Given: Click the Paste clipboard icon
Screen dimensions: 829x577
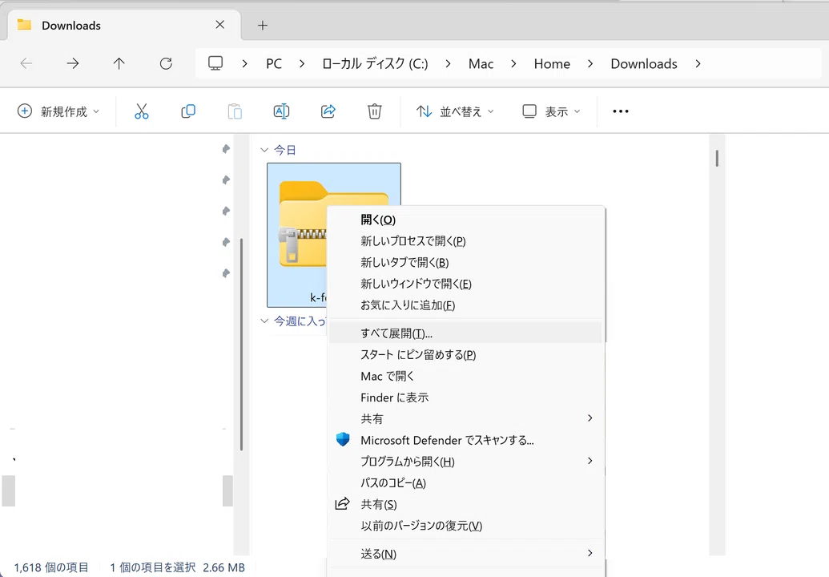Looking at the screenshot, I should tap(235, 111).
